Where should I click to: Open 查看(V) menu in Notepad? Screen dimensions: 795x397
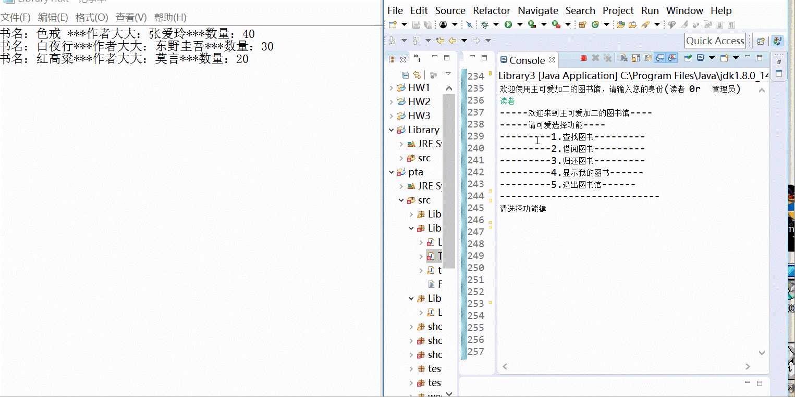pyautogui.click(x=131, y=18)
